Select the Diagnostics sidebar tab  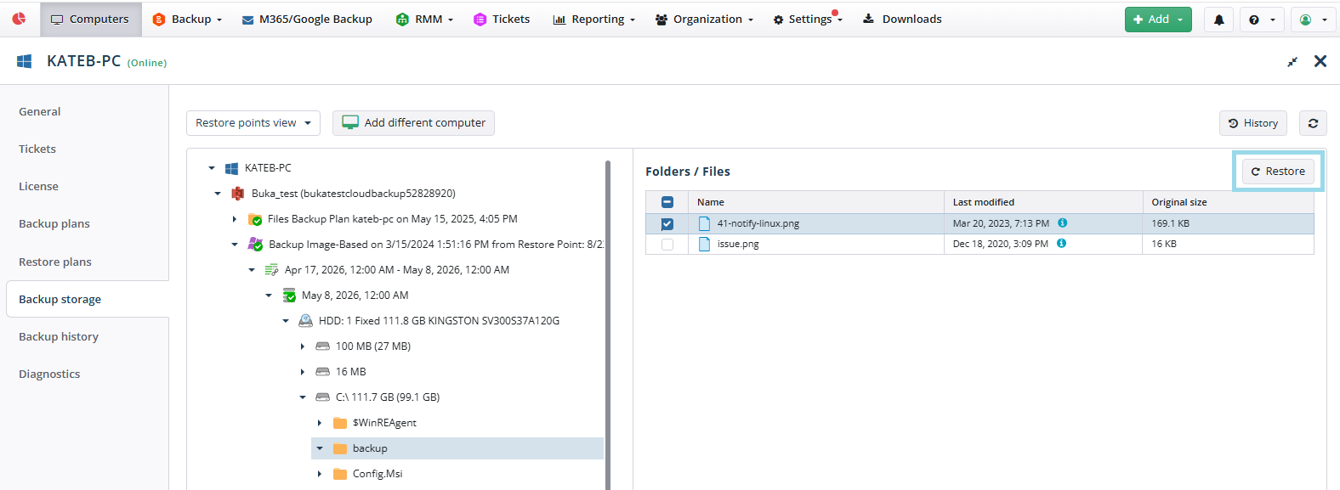(x=49, y=375)
